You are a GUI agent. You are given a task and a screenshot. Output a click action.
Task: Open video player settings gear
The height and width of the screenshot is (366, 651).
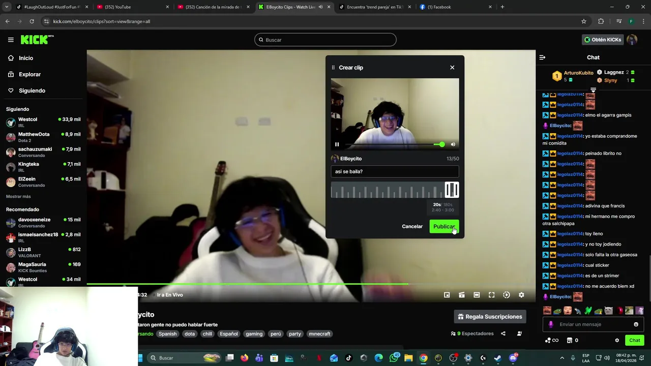pos(521,295)
